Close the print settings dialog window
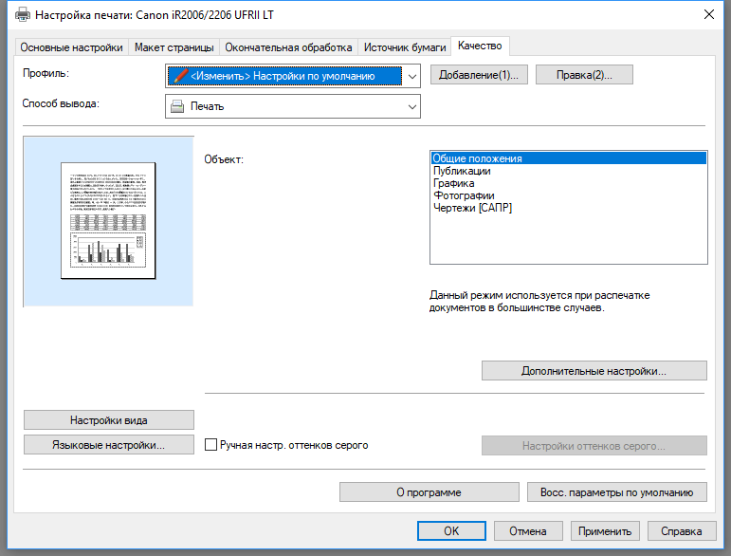Viewport: 731px width, 556px height. [x=708, y=14]
